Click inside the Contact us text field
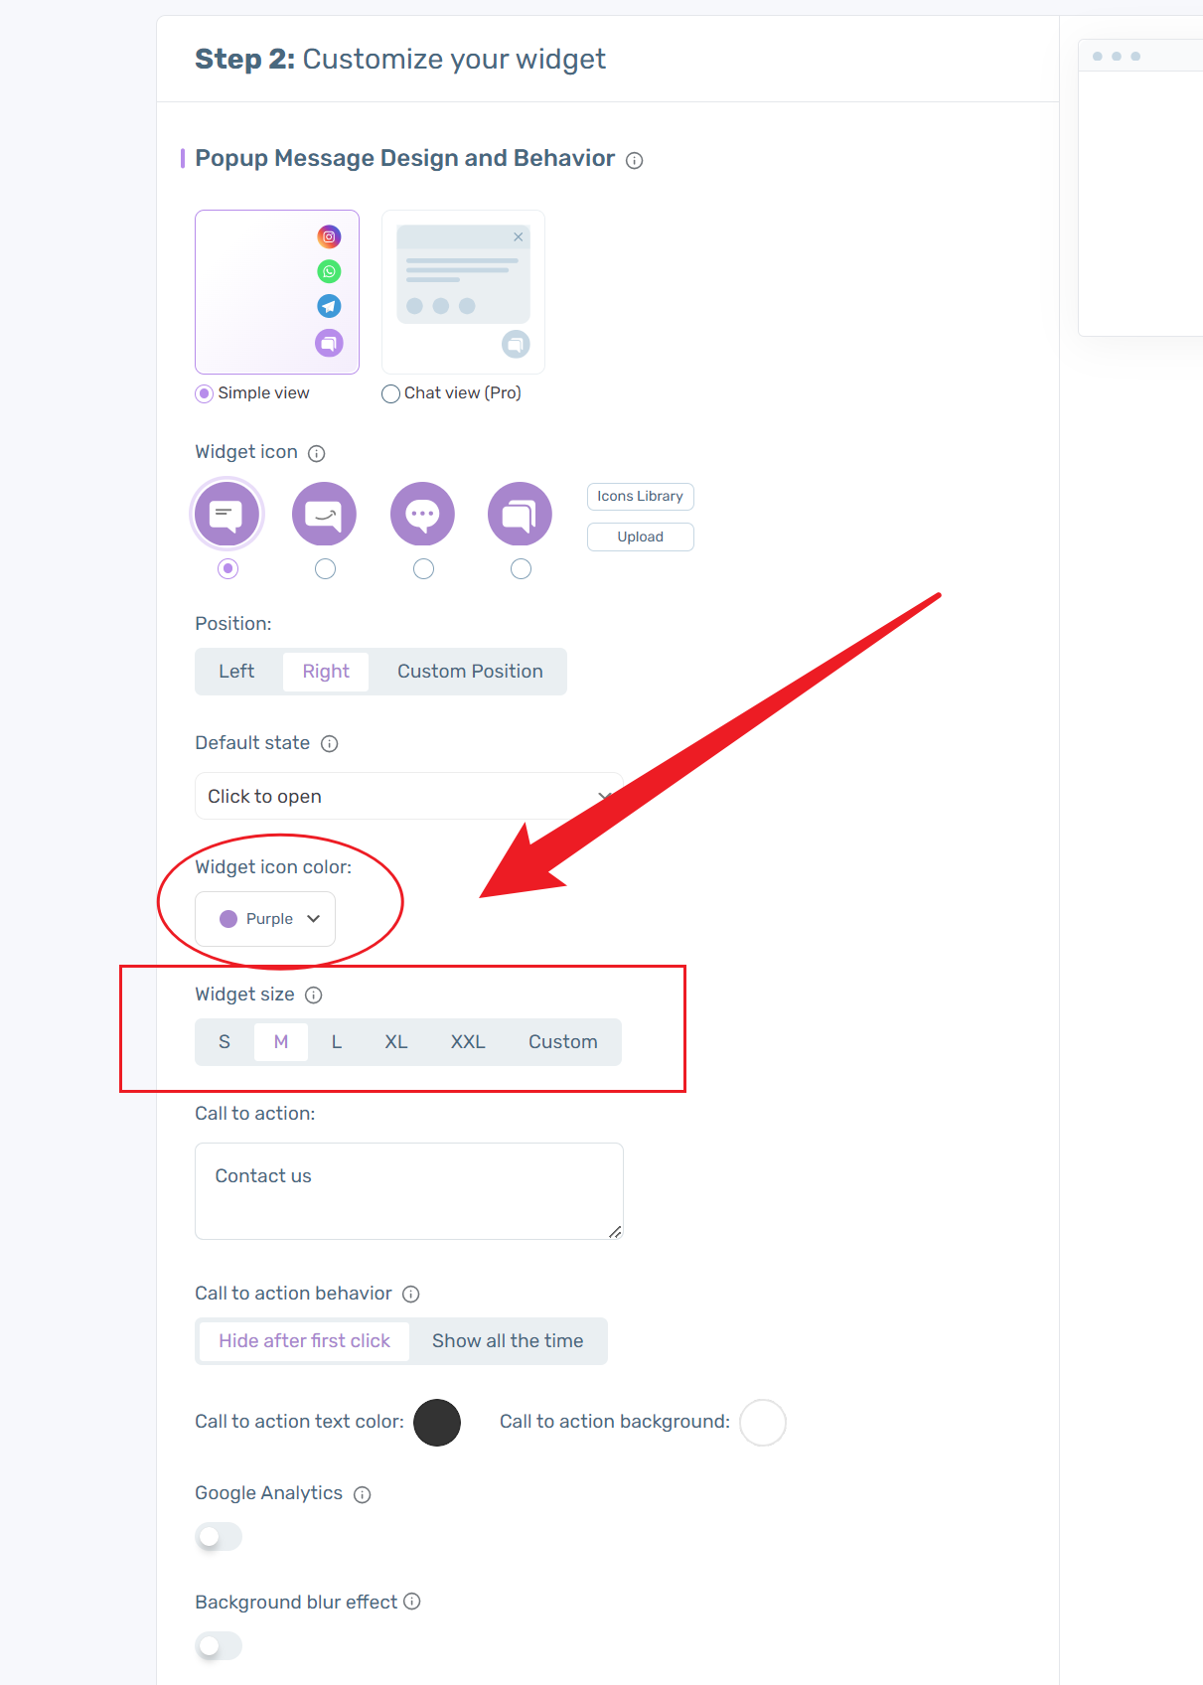The height and width of the screenshot is (1685, 1203). pos(408,1189)
